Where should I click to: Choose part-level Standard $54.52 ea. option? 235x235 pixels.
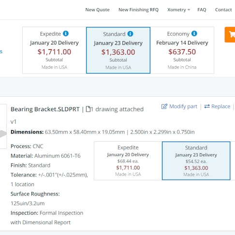(196, 161)
